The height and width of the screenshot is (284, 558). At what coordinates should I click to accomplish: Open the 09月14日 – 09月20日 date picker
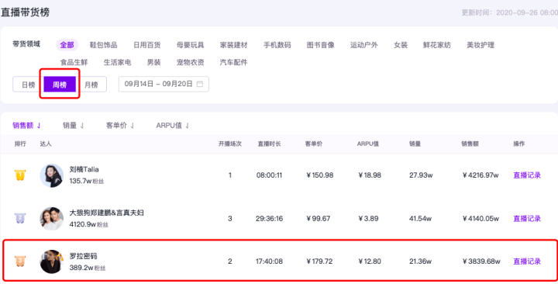(x=164, y=84)
